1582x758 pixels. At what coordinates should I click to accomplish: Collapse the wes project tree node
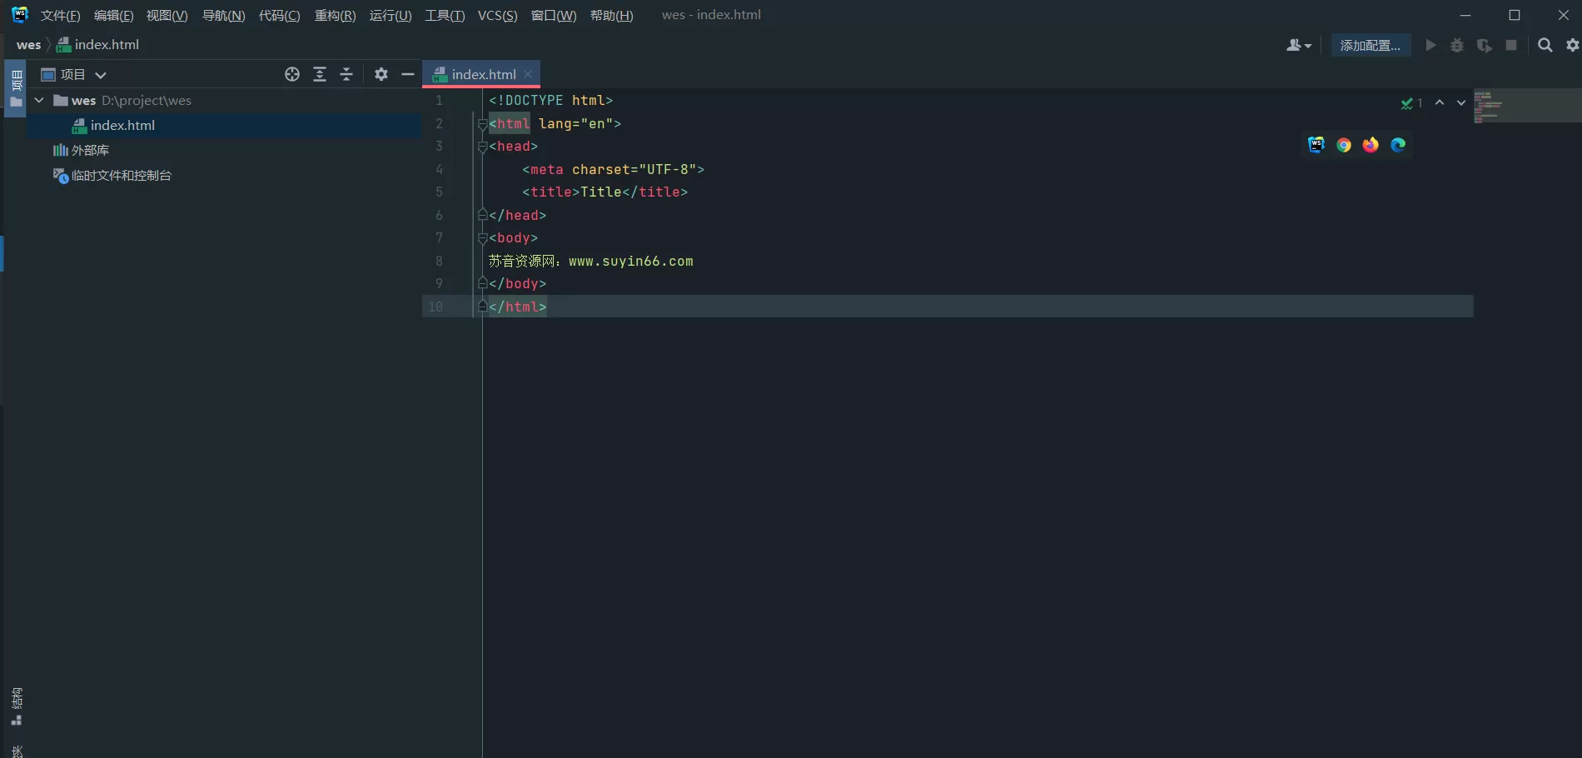tap(38, 100)
